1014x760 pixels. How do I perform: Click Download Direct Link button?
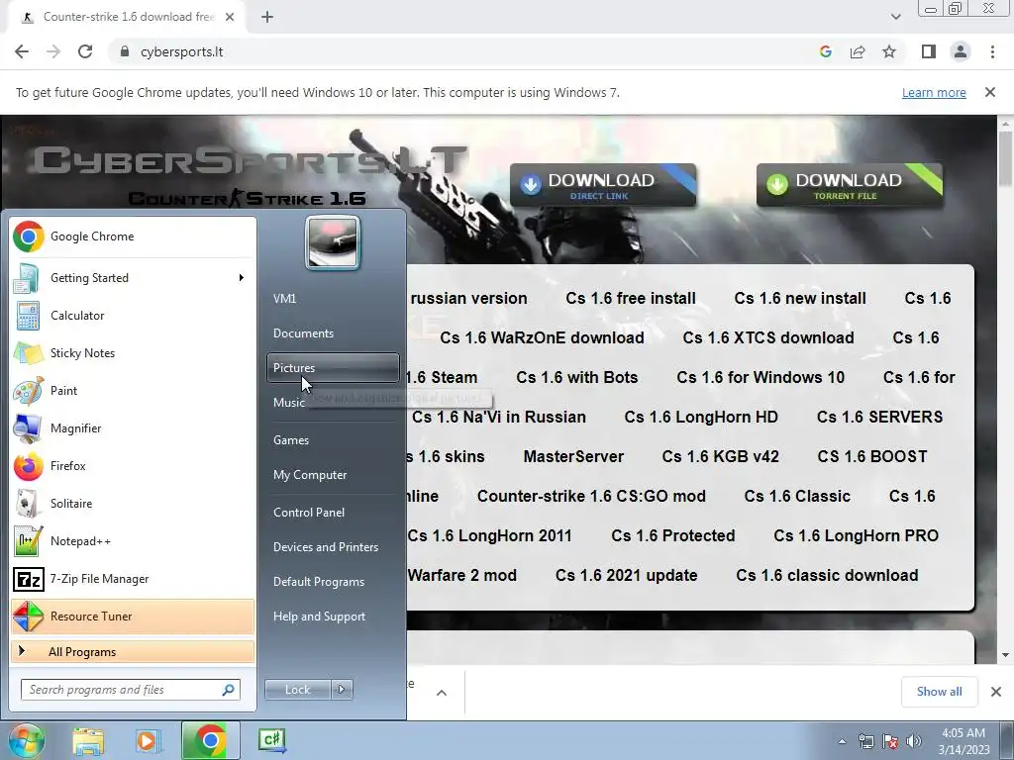603,185
